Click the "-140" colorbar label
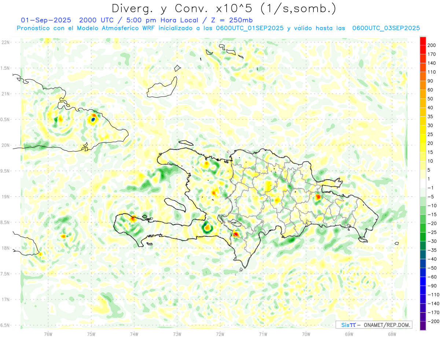Image resolution: width=440 pixels, height=339 pixels. [x=434, y=304]
